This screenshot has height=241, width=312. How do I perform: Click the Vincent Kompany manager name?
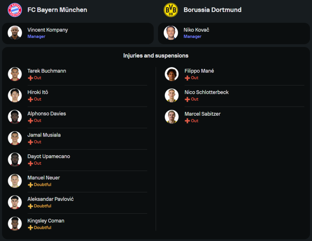pyautogui.click(x=47, y=30)
